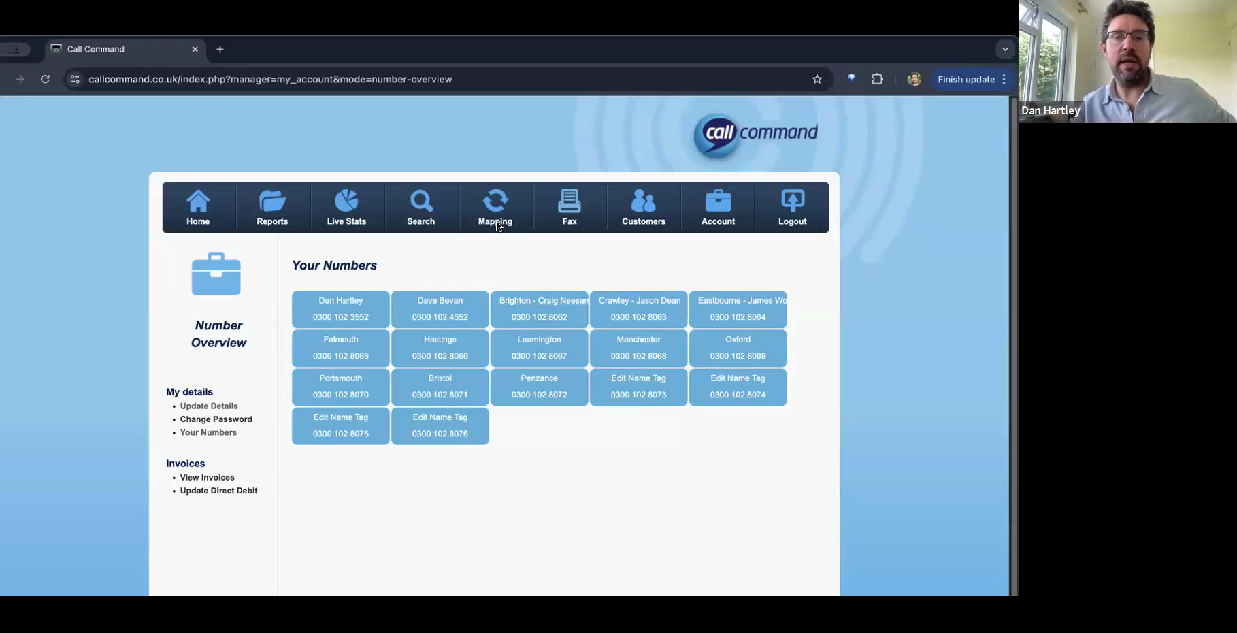Select the Portsmouth number tile
The image size is (1237, 633).
pyautogui.click(x=341, y=387)
